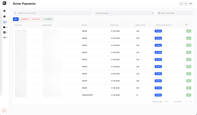Image resolution: width=197 pixels, height=115 pixels.
Task: Open the Select campaign dropdown
Action: coord(124,13)
